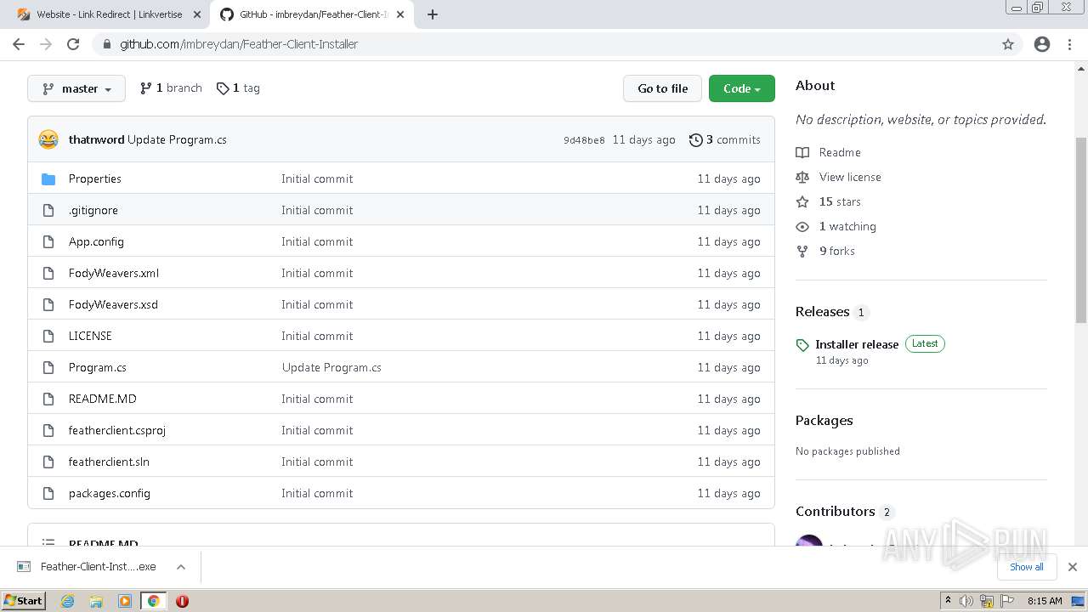Screen dimensions: 1088x612
Task: Click the Readme book icon
Action: 802,152
